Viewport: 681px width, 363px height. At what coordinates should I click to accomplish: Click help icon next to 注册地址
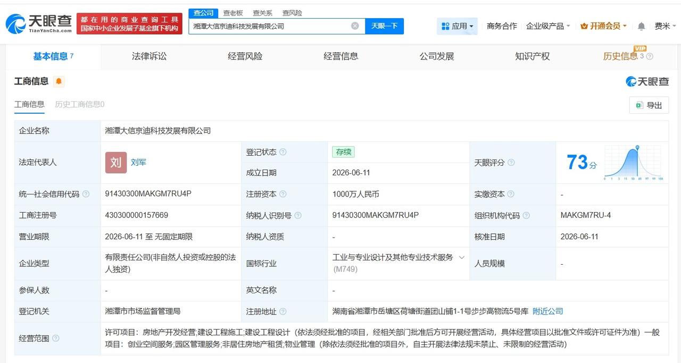(283, 311)
